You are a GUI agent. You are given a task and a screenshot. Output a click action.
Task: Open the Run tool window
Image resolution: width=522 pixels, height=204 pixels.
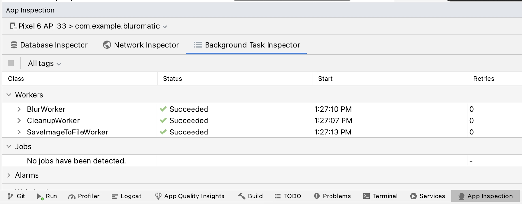coord(47,196)
